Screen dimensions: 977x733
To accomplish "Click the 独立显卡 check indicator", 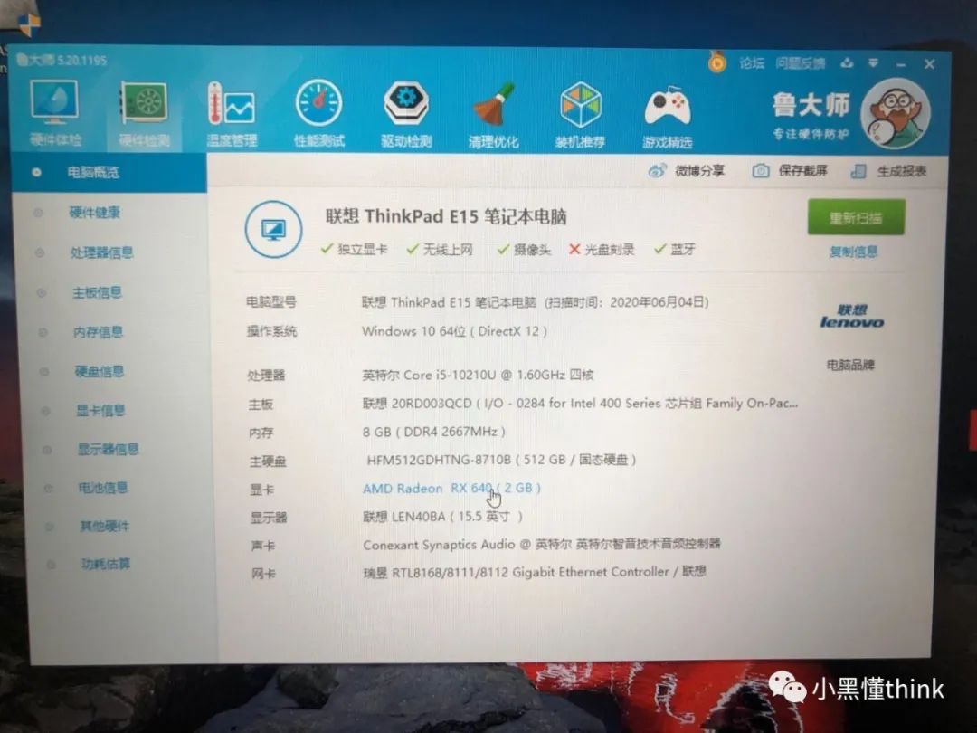I will [354, 250].
